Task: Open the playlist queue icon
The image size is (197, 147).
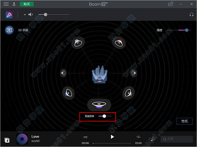Action: [153, 139]
